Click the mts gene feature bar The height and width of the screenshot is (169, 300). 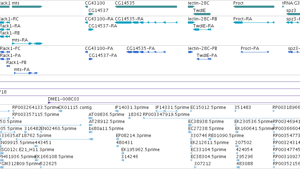coord(27,7)
